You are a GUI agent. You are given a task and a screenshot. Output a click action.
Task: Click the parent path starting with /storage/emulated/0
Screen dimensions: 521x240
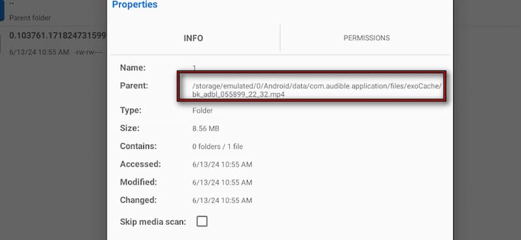[x=317, y=90]
